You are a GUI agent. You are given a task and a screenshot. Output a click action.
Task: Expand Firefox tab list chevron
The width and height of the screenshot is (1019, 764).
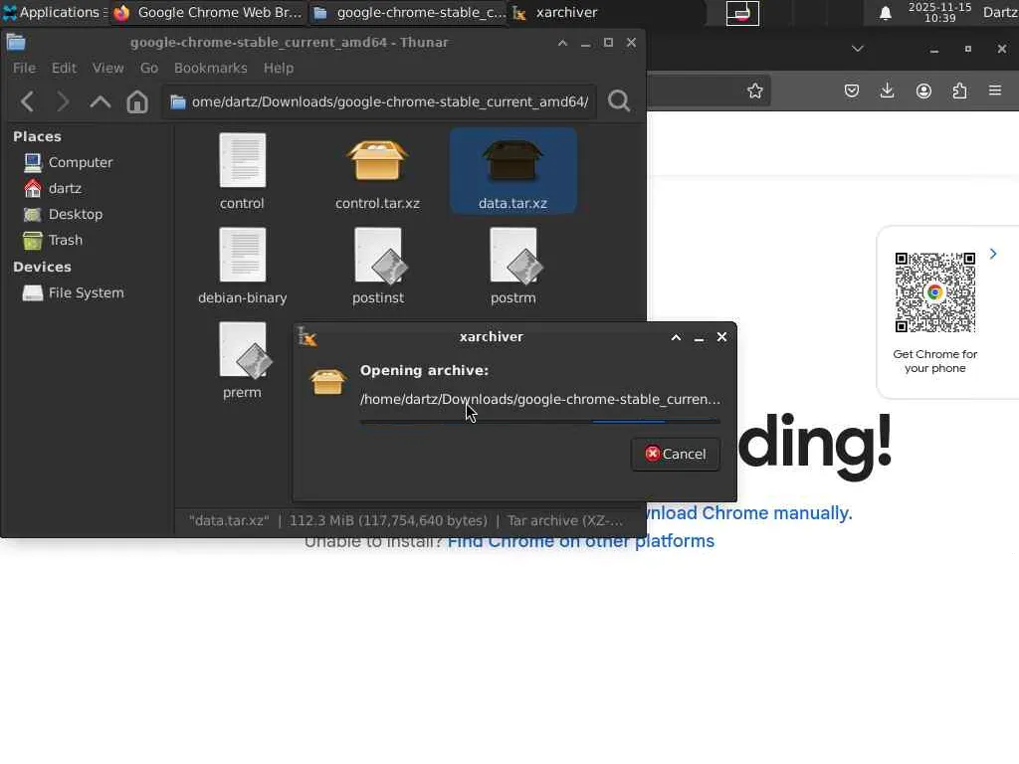[857, 49]
